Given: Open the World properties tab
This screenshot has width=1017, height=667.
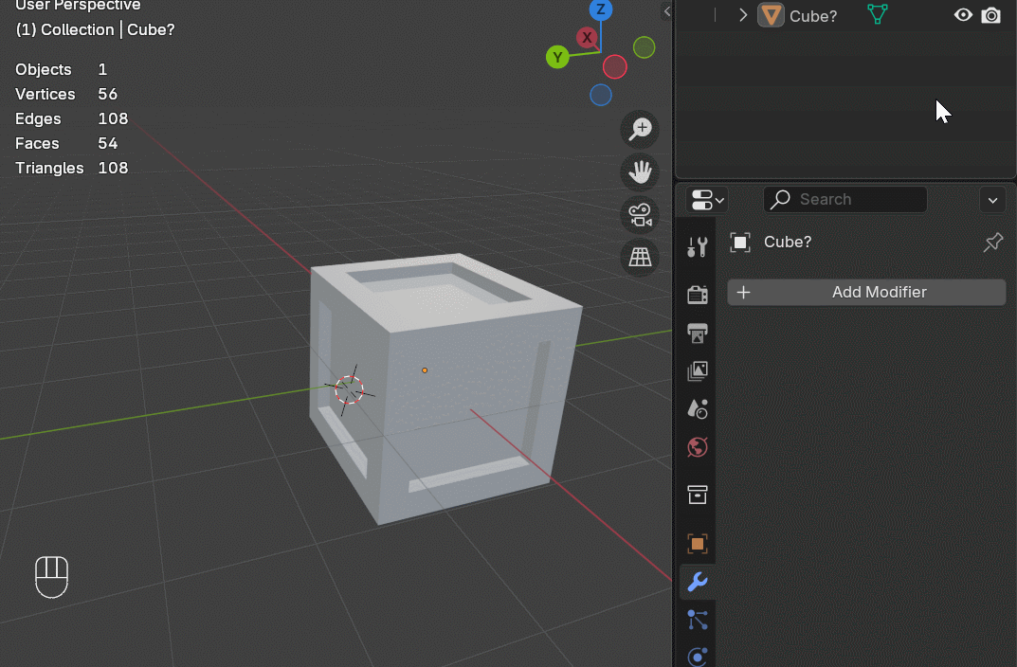Looking at the screenshot, I should click(x=697, y=446).
